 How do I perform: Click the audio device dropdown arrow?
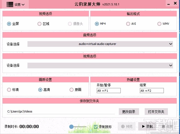click(x=171, y=44)
